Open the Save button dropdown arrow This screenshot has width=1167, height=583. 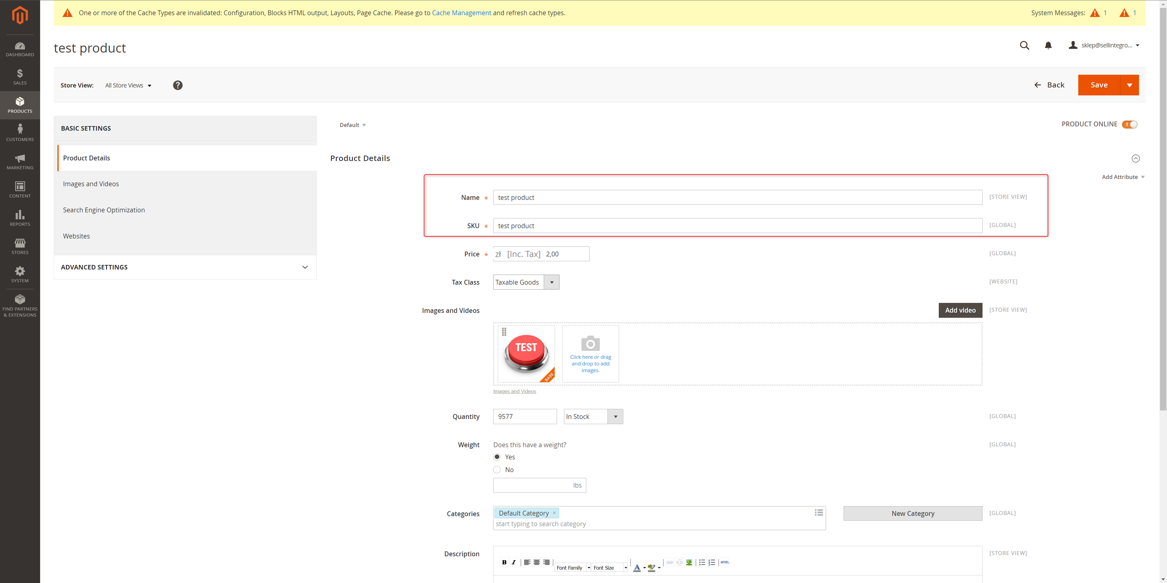pyautogui.click(x=1129, y=85)
